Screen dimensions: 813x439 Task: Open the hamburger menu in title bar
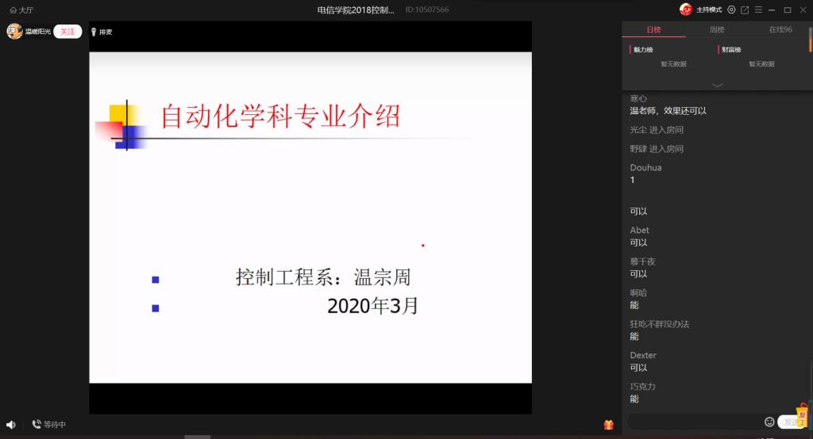tap(758, 10)
